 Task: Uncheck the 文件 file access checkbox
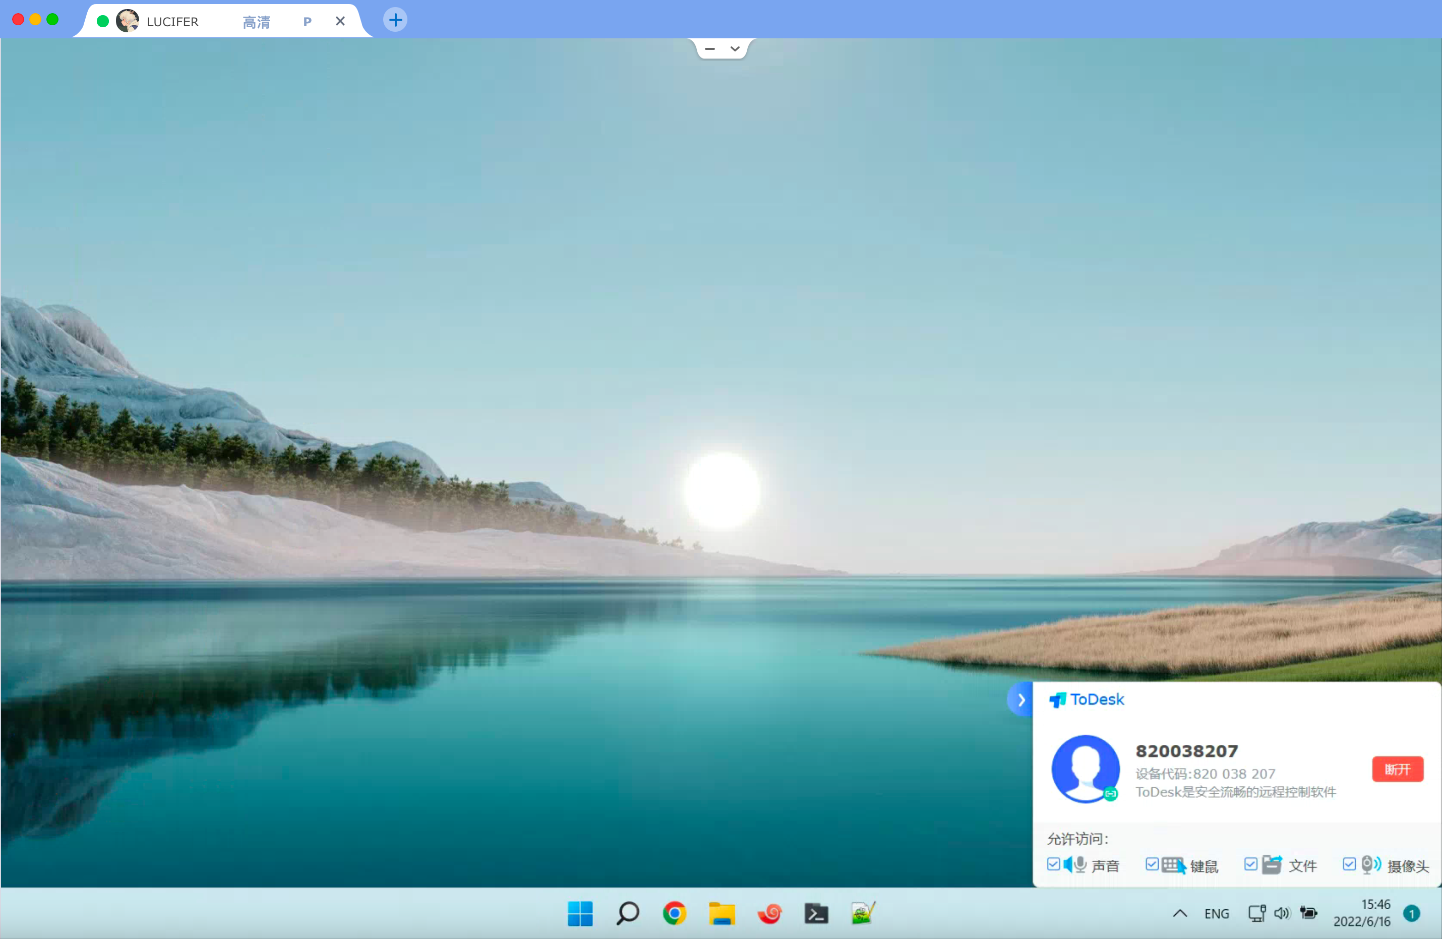pos(1250,864)
